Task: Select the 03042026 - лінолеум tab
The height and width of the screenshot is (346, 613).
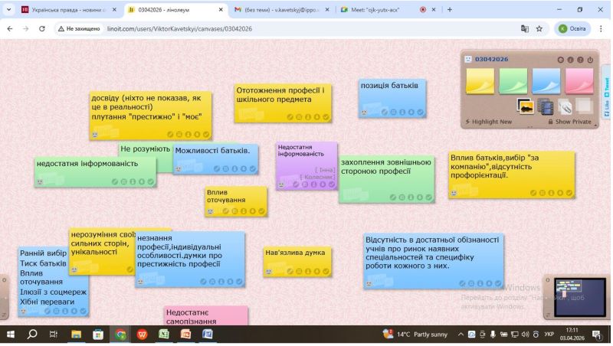Action: (x=176, y=10)
